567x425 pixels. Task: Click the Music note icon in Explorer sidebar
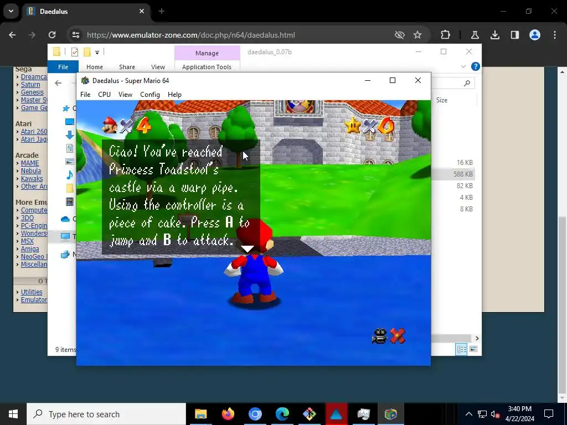pyautogui.click(x=70, y=175)
